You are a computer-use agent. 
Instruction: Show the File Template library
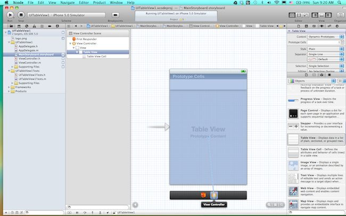(x=306, y=75)
